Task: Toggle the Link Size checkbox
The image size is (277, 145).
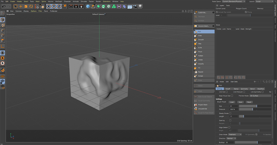Action: 227,92
